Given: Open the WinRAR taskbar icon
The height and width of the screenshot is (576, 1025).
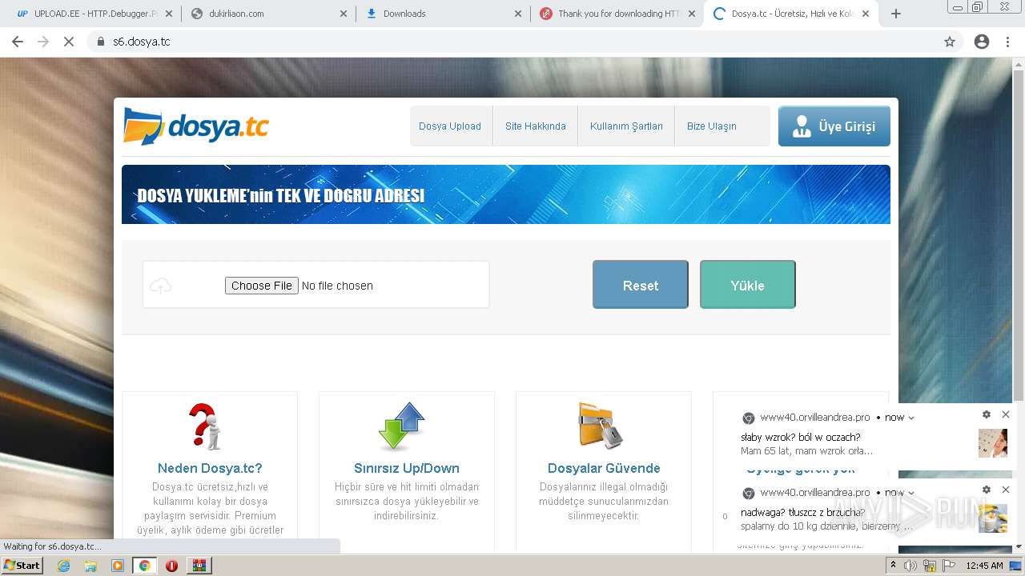Looking at the screenshot, I should [199, 566].
